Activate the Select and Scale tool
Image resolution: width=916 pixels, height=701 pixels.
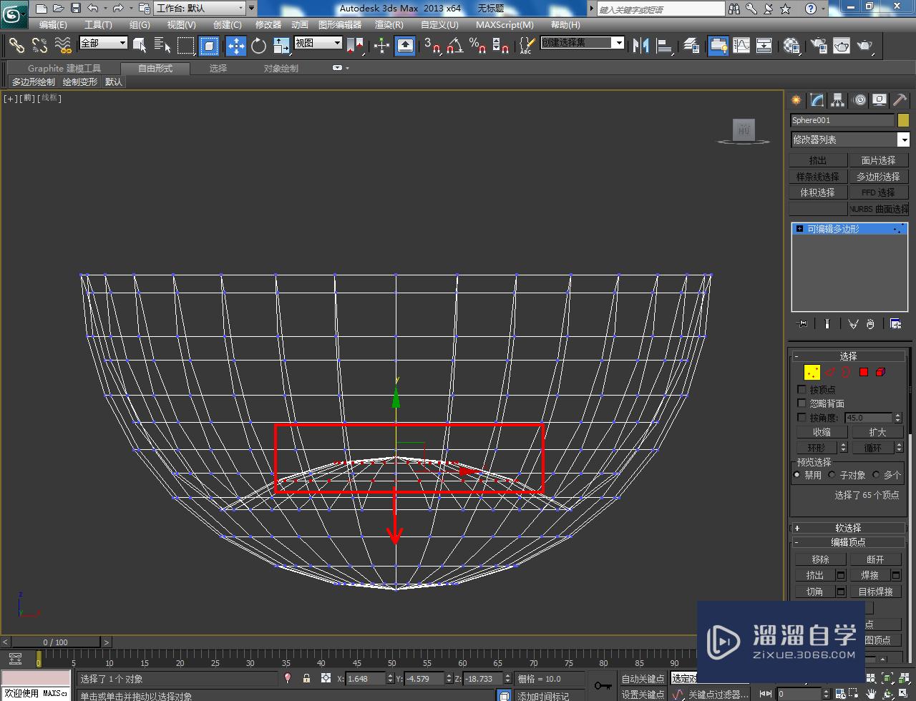coord(281,46)
